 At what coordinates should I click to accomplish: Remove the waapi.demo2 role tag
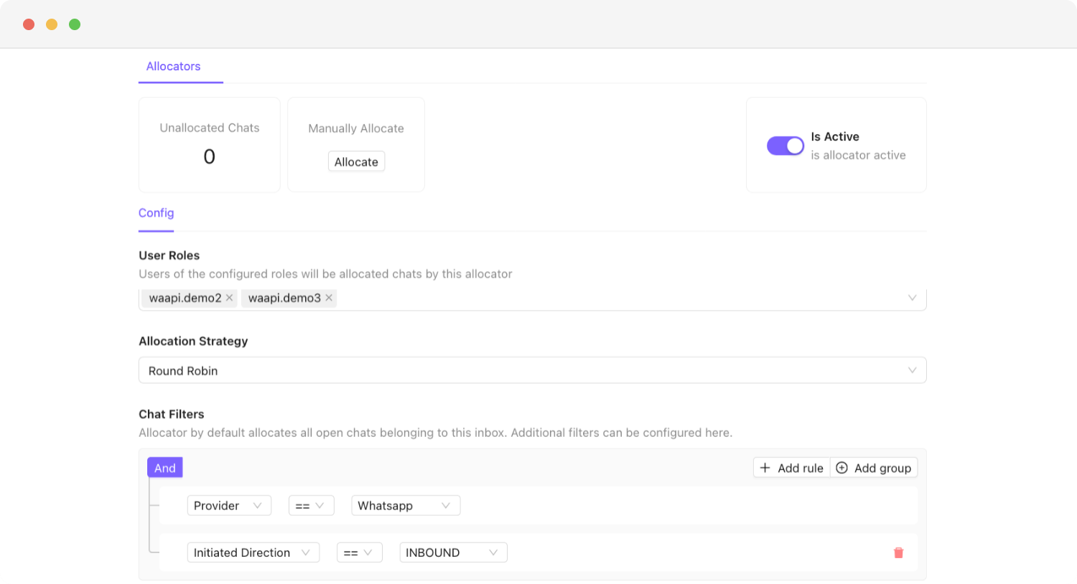(x=229, y=298)
